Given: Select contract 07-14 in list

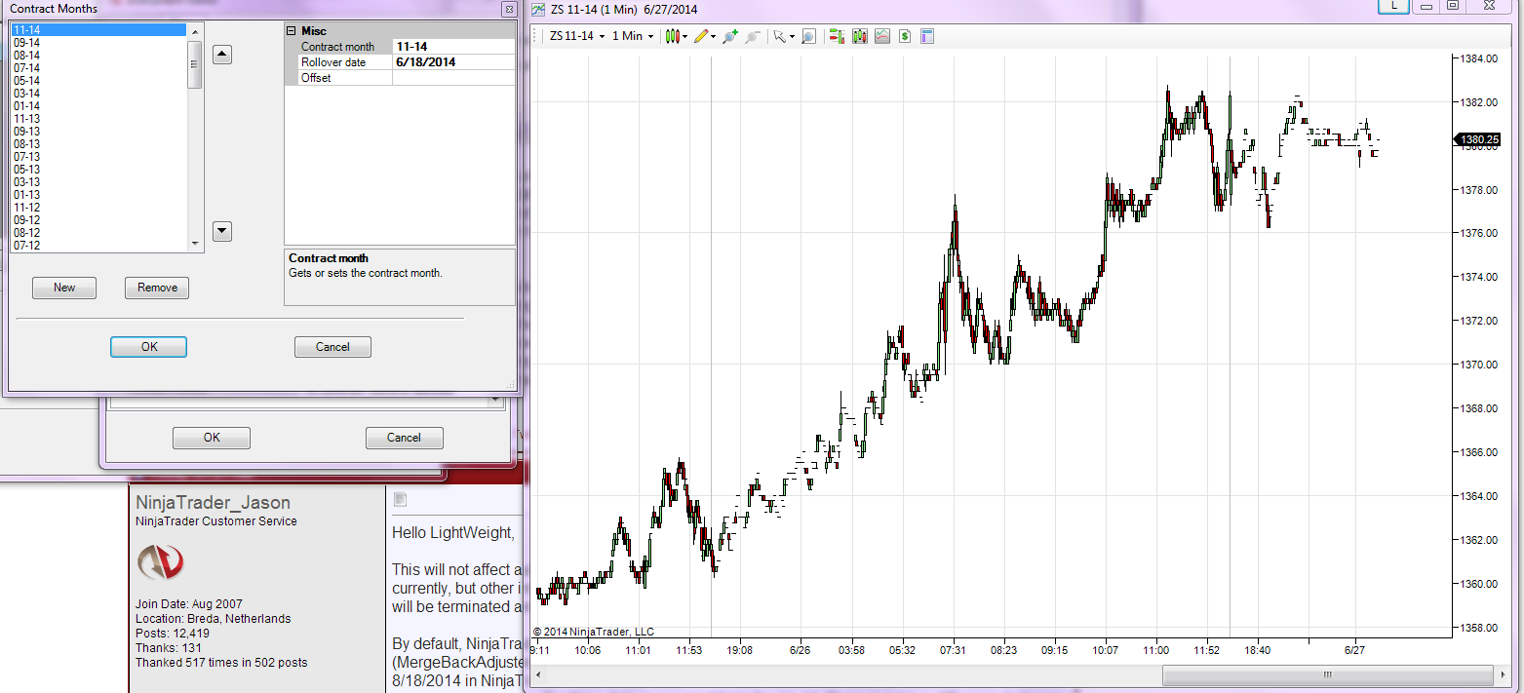Looking at the screenshot, I should click(98, 68).
